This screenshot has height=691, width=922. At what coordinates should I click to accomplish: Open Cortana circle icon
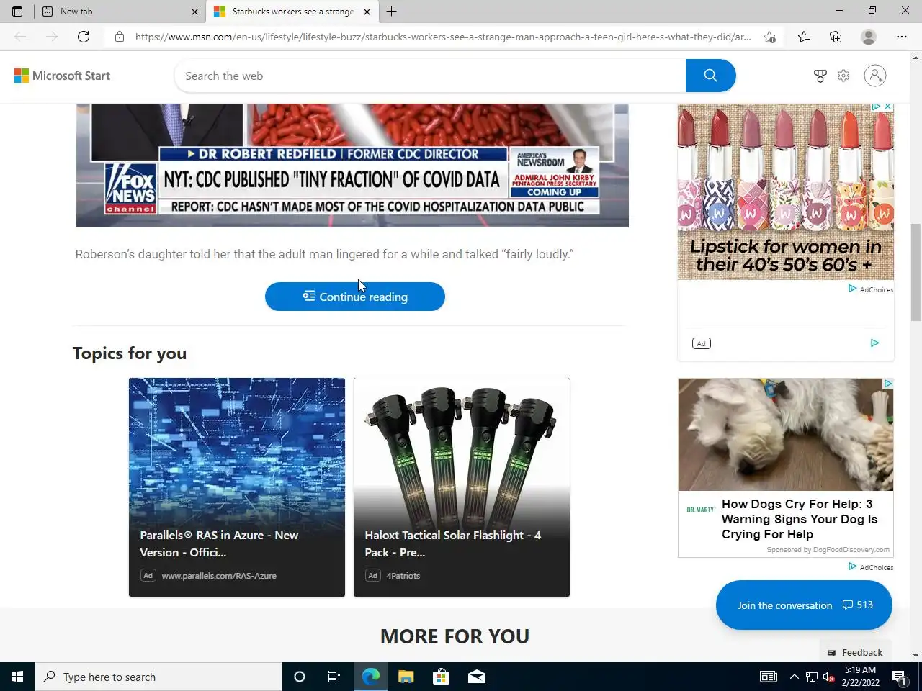pos(300,677)
